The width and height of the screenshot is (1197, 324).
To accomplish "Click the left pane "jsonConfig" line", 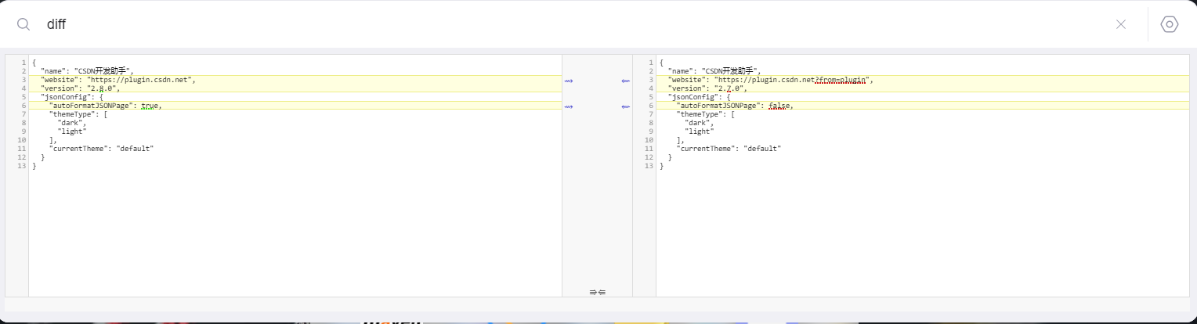I will point(72,97).
